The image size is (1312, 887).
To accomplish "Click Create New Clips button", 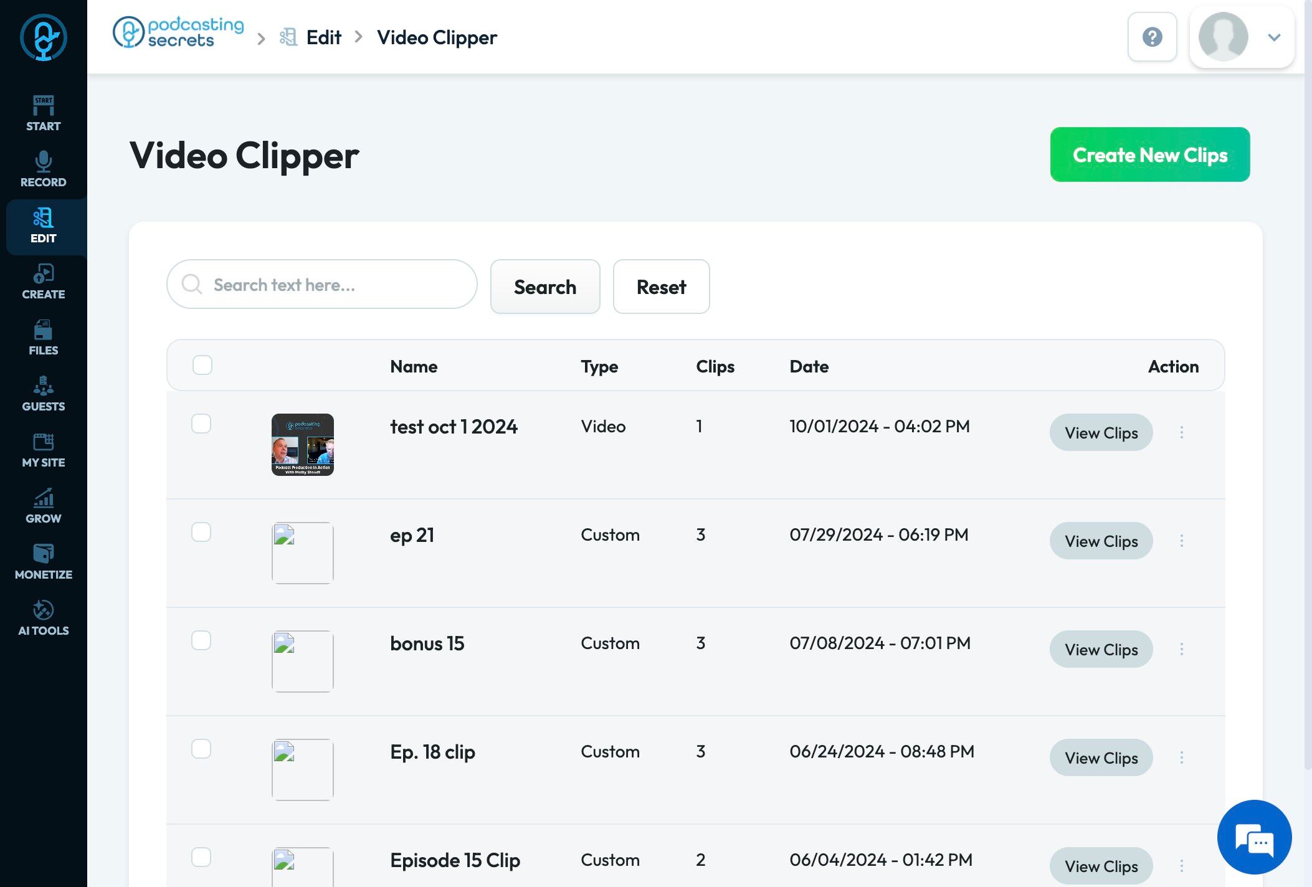I will click(x=1149, y=154).
